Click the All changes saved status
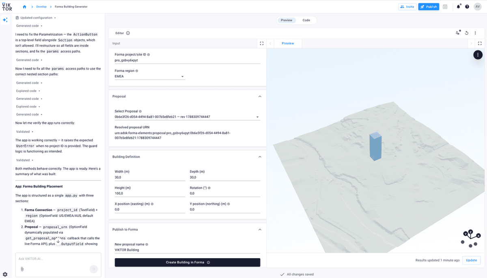Image resolution: width=487 pixels, height=278 pixels. tap(297, 274)
